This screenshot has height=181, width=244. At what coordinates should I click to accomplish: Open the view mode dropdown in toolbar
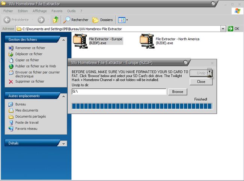(x=123, y=20)
